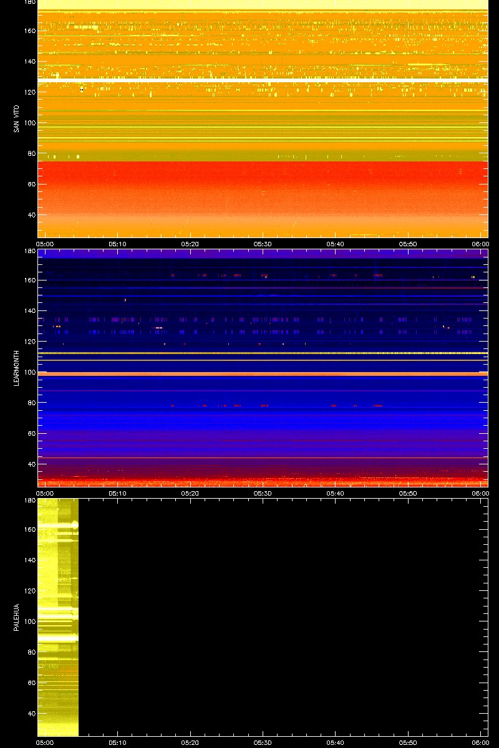Pick the 06:00 time label below Palehua panel
The image size is (499, 748).
pos(480,742)
